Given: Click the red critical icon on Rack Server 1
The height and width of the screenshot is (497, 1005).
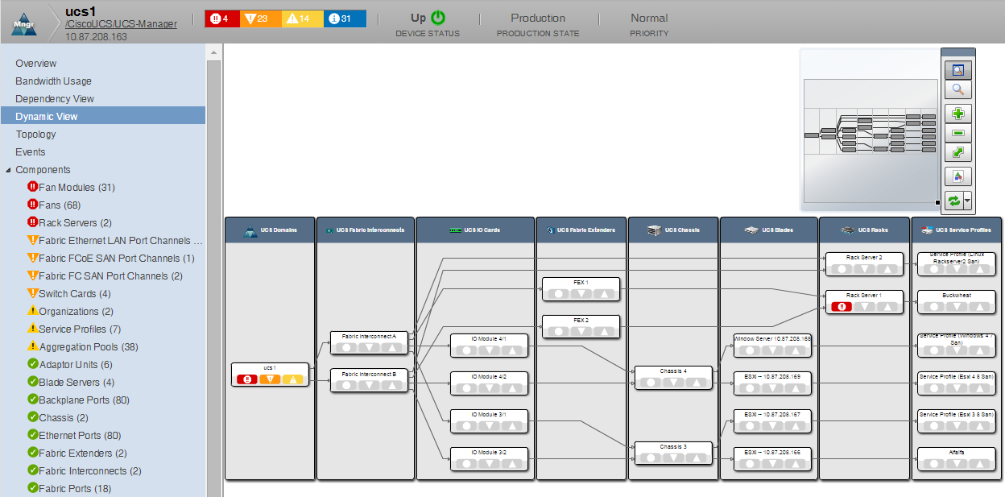Looking at the screenshot, I should pos(842,307).
